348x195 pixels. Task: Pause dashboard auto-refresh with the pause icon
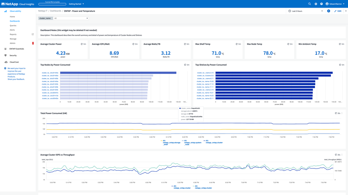pyautogui.click(x=328, y=11)
